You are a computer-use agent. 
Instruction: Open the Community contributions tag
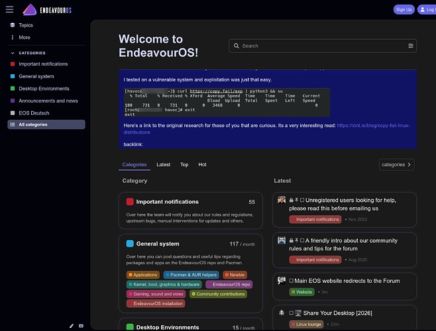click(x=218, y=294)
